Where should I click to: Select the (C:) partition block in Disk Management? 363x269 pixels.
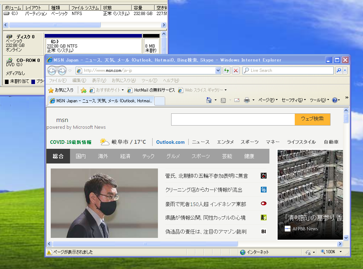pos(93,44)
